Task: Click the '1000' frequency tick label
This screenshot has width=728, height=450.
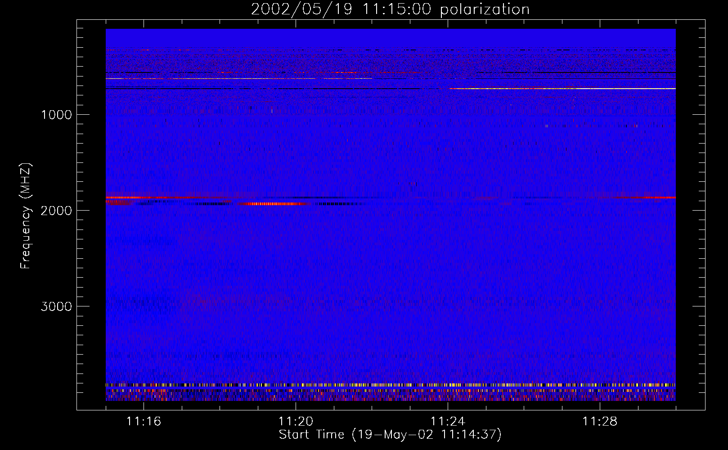Action: (x=56, y=115)
